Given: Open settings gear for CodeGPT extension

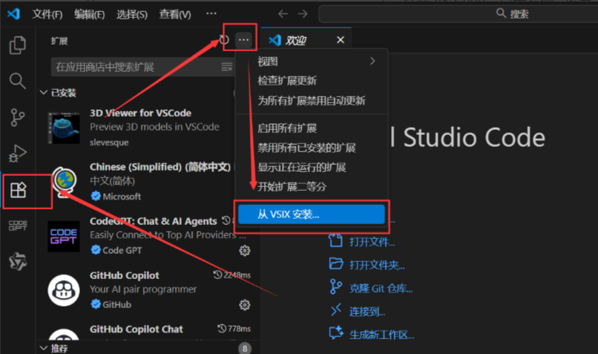Looking at the screenshot, I should tap(244, 251).
